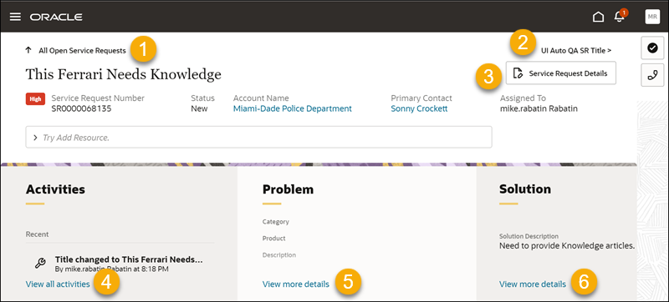Click the Solution Description label
669x302 pixels.
[529, 235]
